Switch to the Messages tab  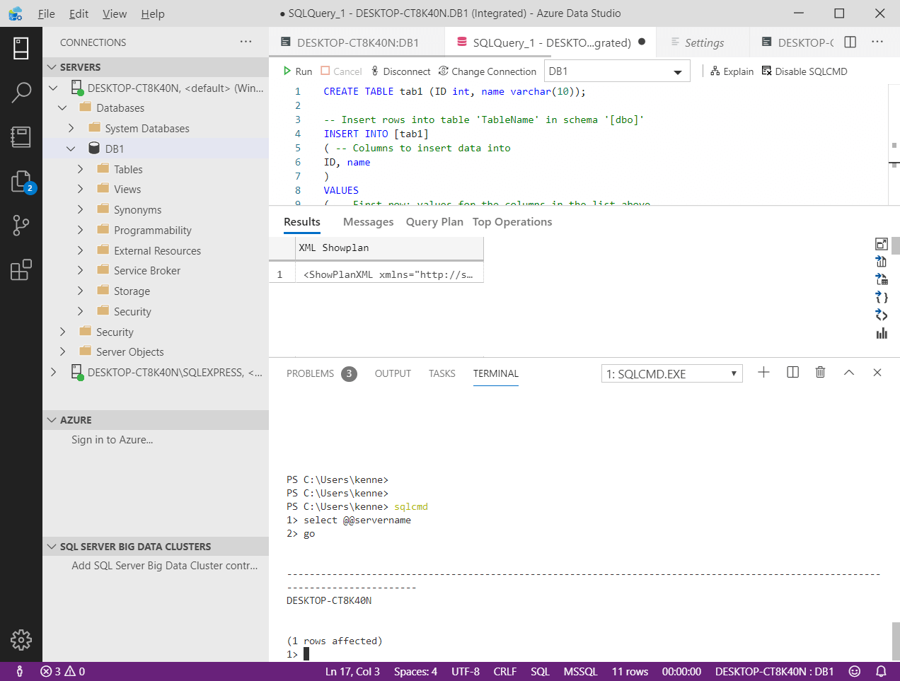[368, 222]
